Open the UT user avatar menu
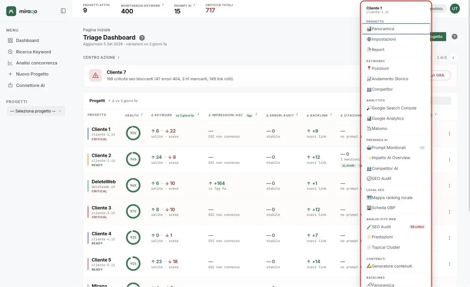 455,9
